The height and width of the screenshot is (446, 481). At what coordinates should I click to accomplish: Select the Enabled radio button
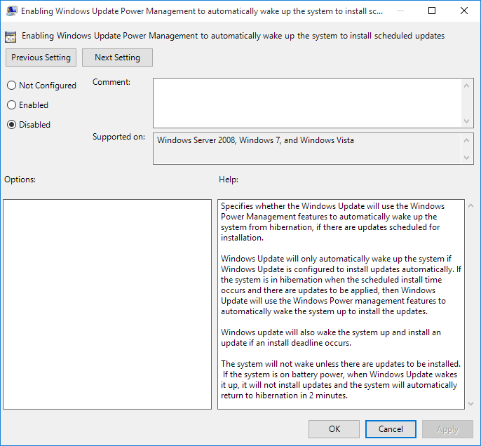click(x=12, y=105)
